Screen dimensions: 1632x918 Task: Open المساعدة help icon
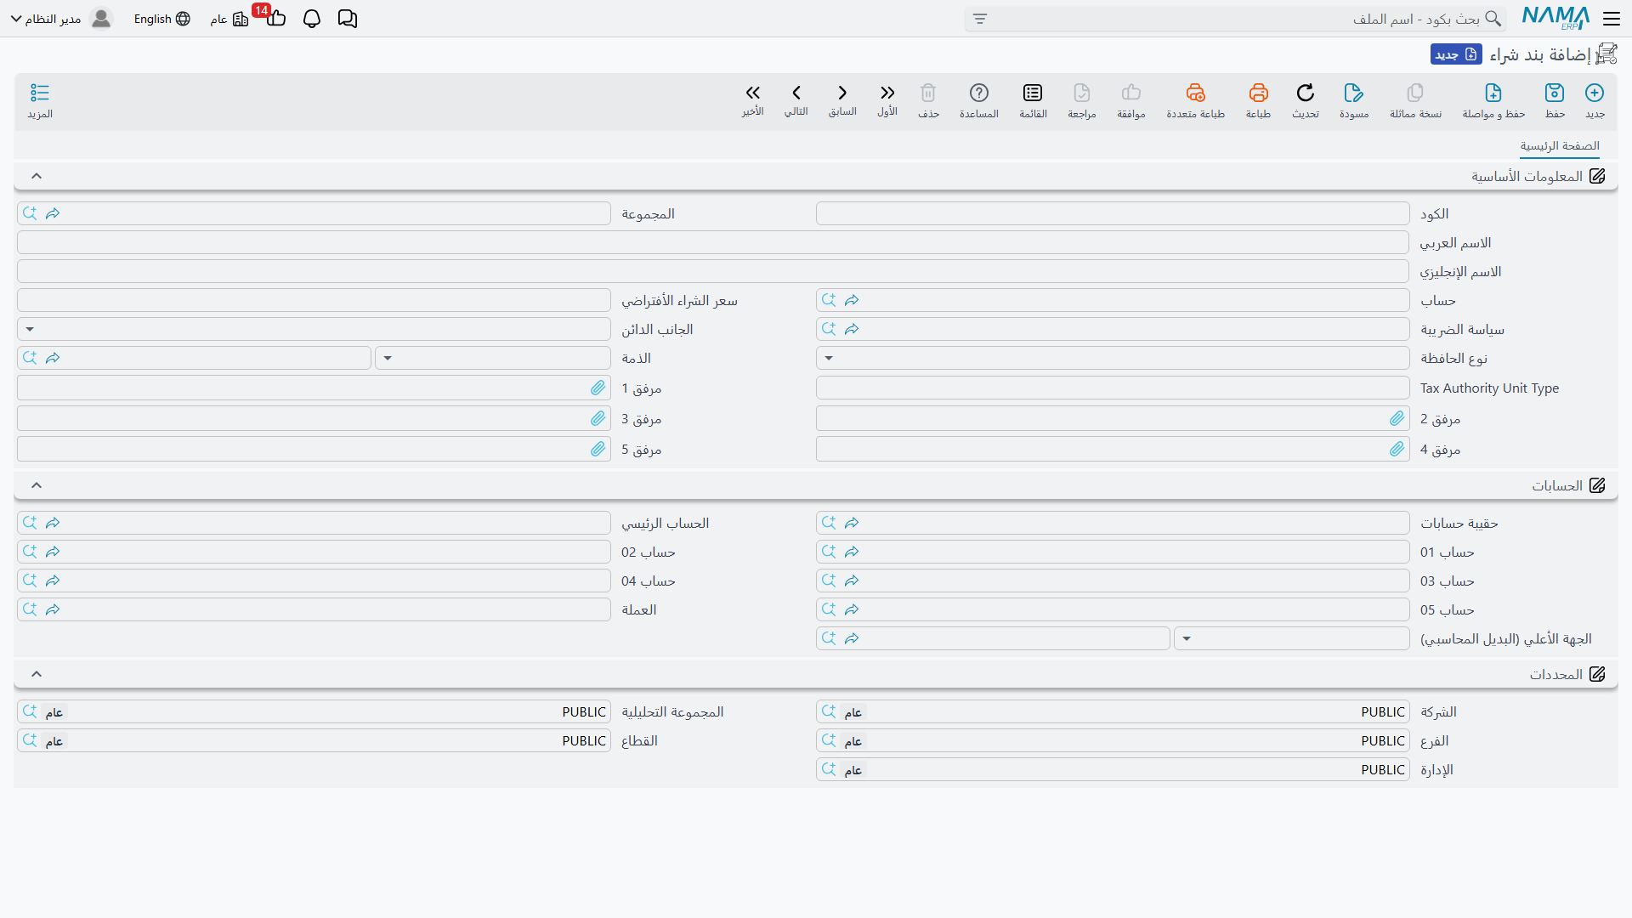click(x=979, y=93)
